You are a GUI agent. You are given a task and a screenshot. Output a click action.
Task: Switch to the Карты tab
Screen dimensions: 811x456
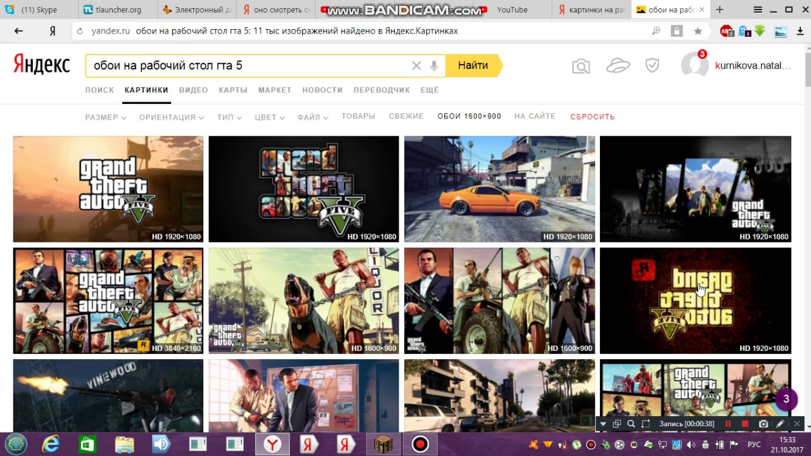tap(233, 90)
